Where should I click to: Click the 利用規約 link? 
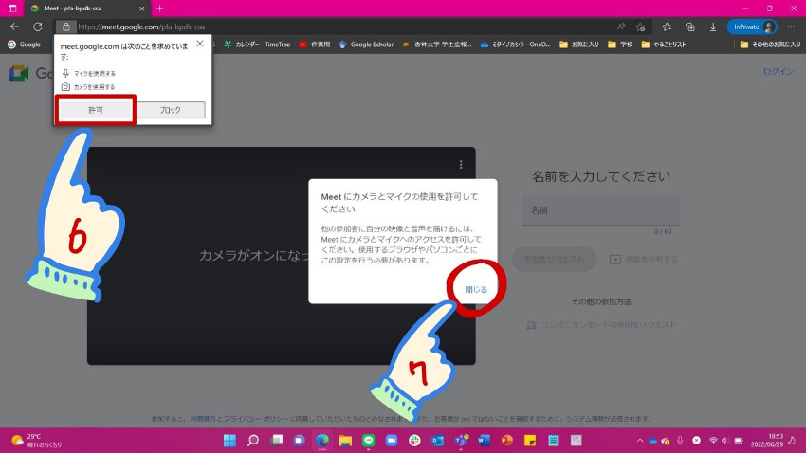203,419
